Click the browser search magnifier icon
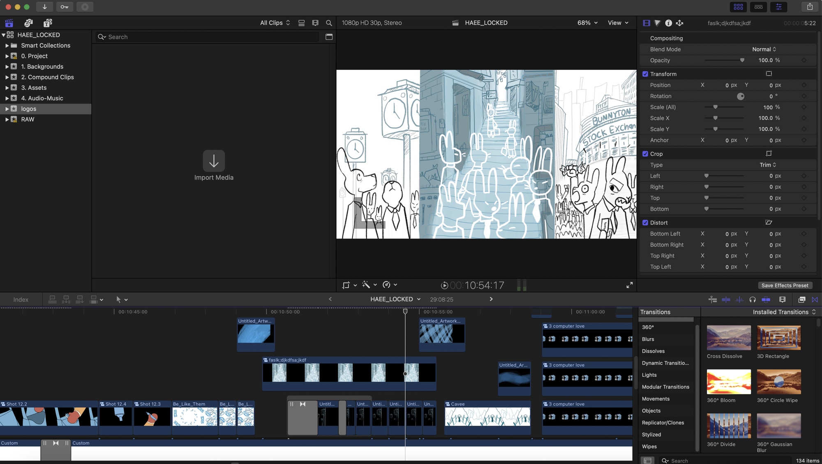Screen dimensions: 822x464 pyautogui.click(x=329, y=23)
